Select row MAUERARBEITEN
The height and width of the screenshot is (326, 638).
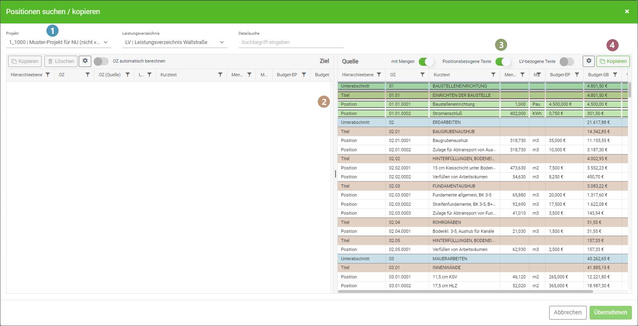483,259
